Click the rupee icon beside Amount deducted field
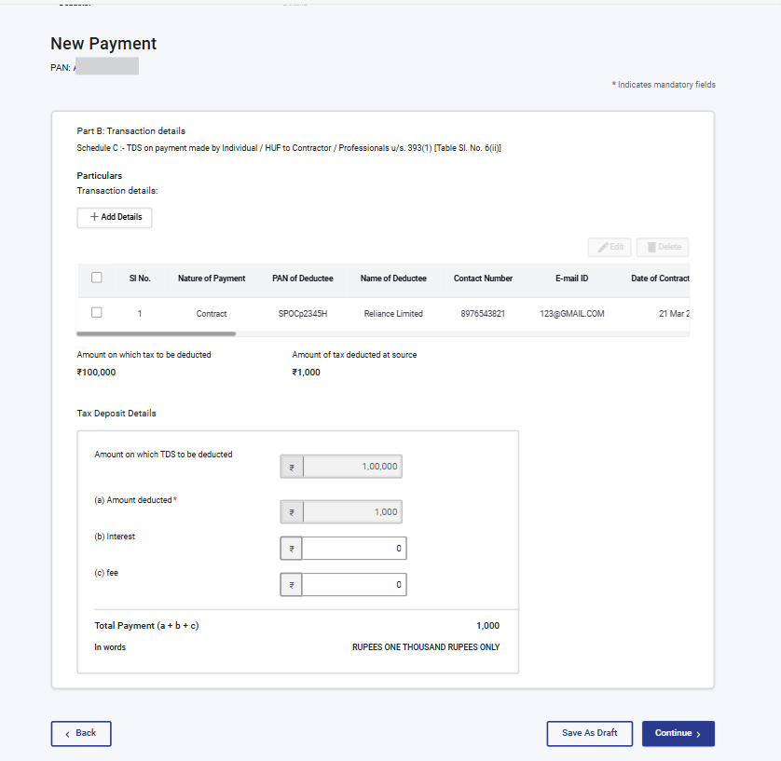 (290, 511)
